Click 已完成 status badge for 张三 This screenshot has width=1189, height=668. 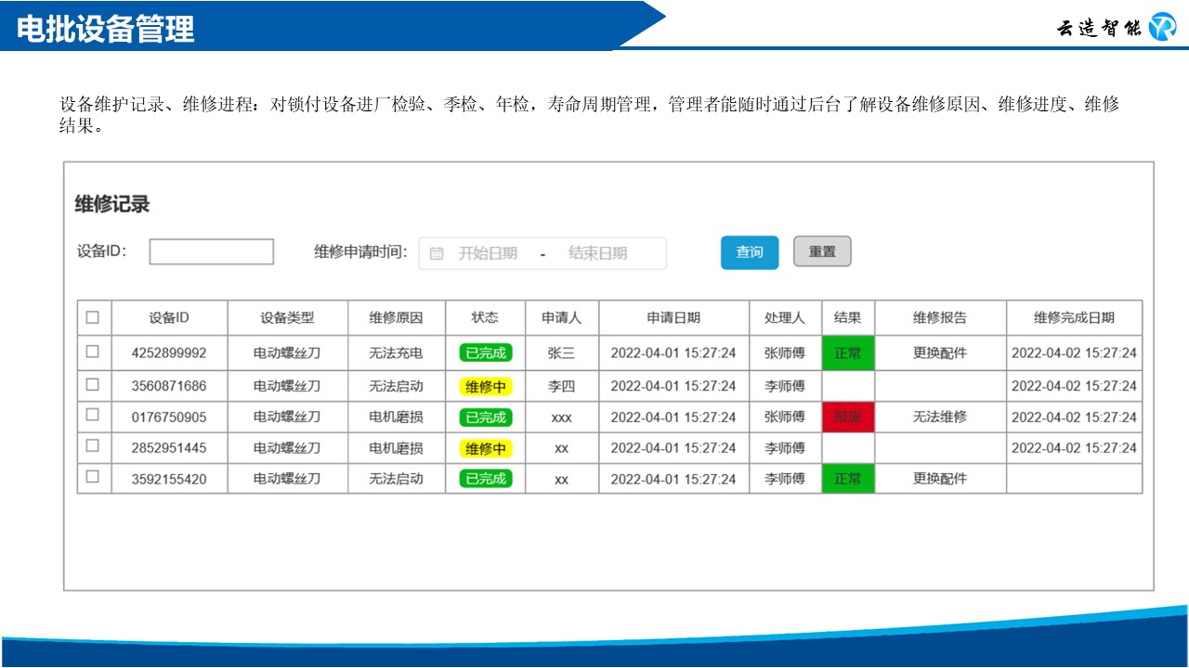486,353
